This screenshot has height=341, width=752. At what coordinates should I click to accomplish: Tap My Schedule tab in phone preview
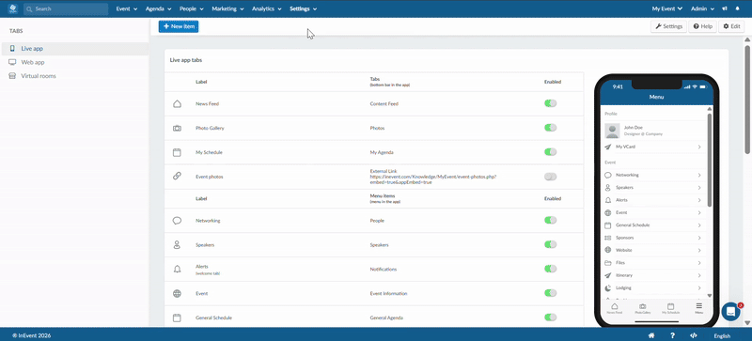click(671, 308)
